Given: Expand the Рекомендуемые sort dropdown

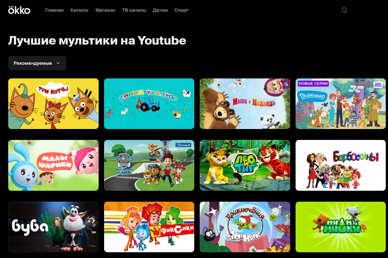Looking at the screenshot, I should pos(37,63).
